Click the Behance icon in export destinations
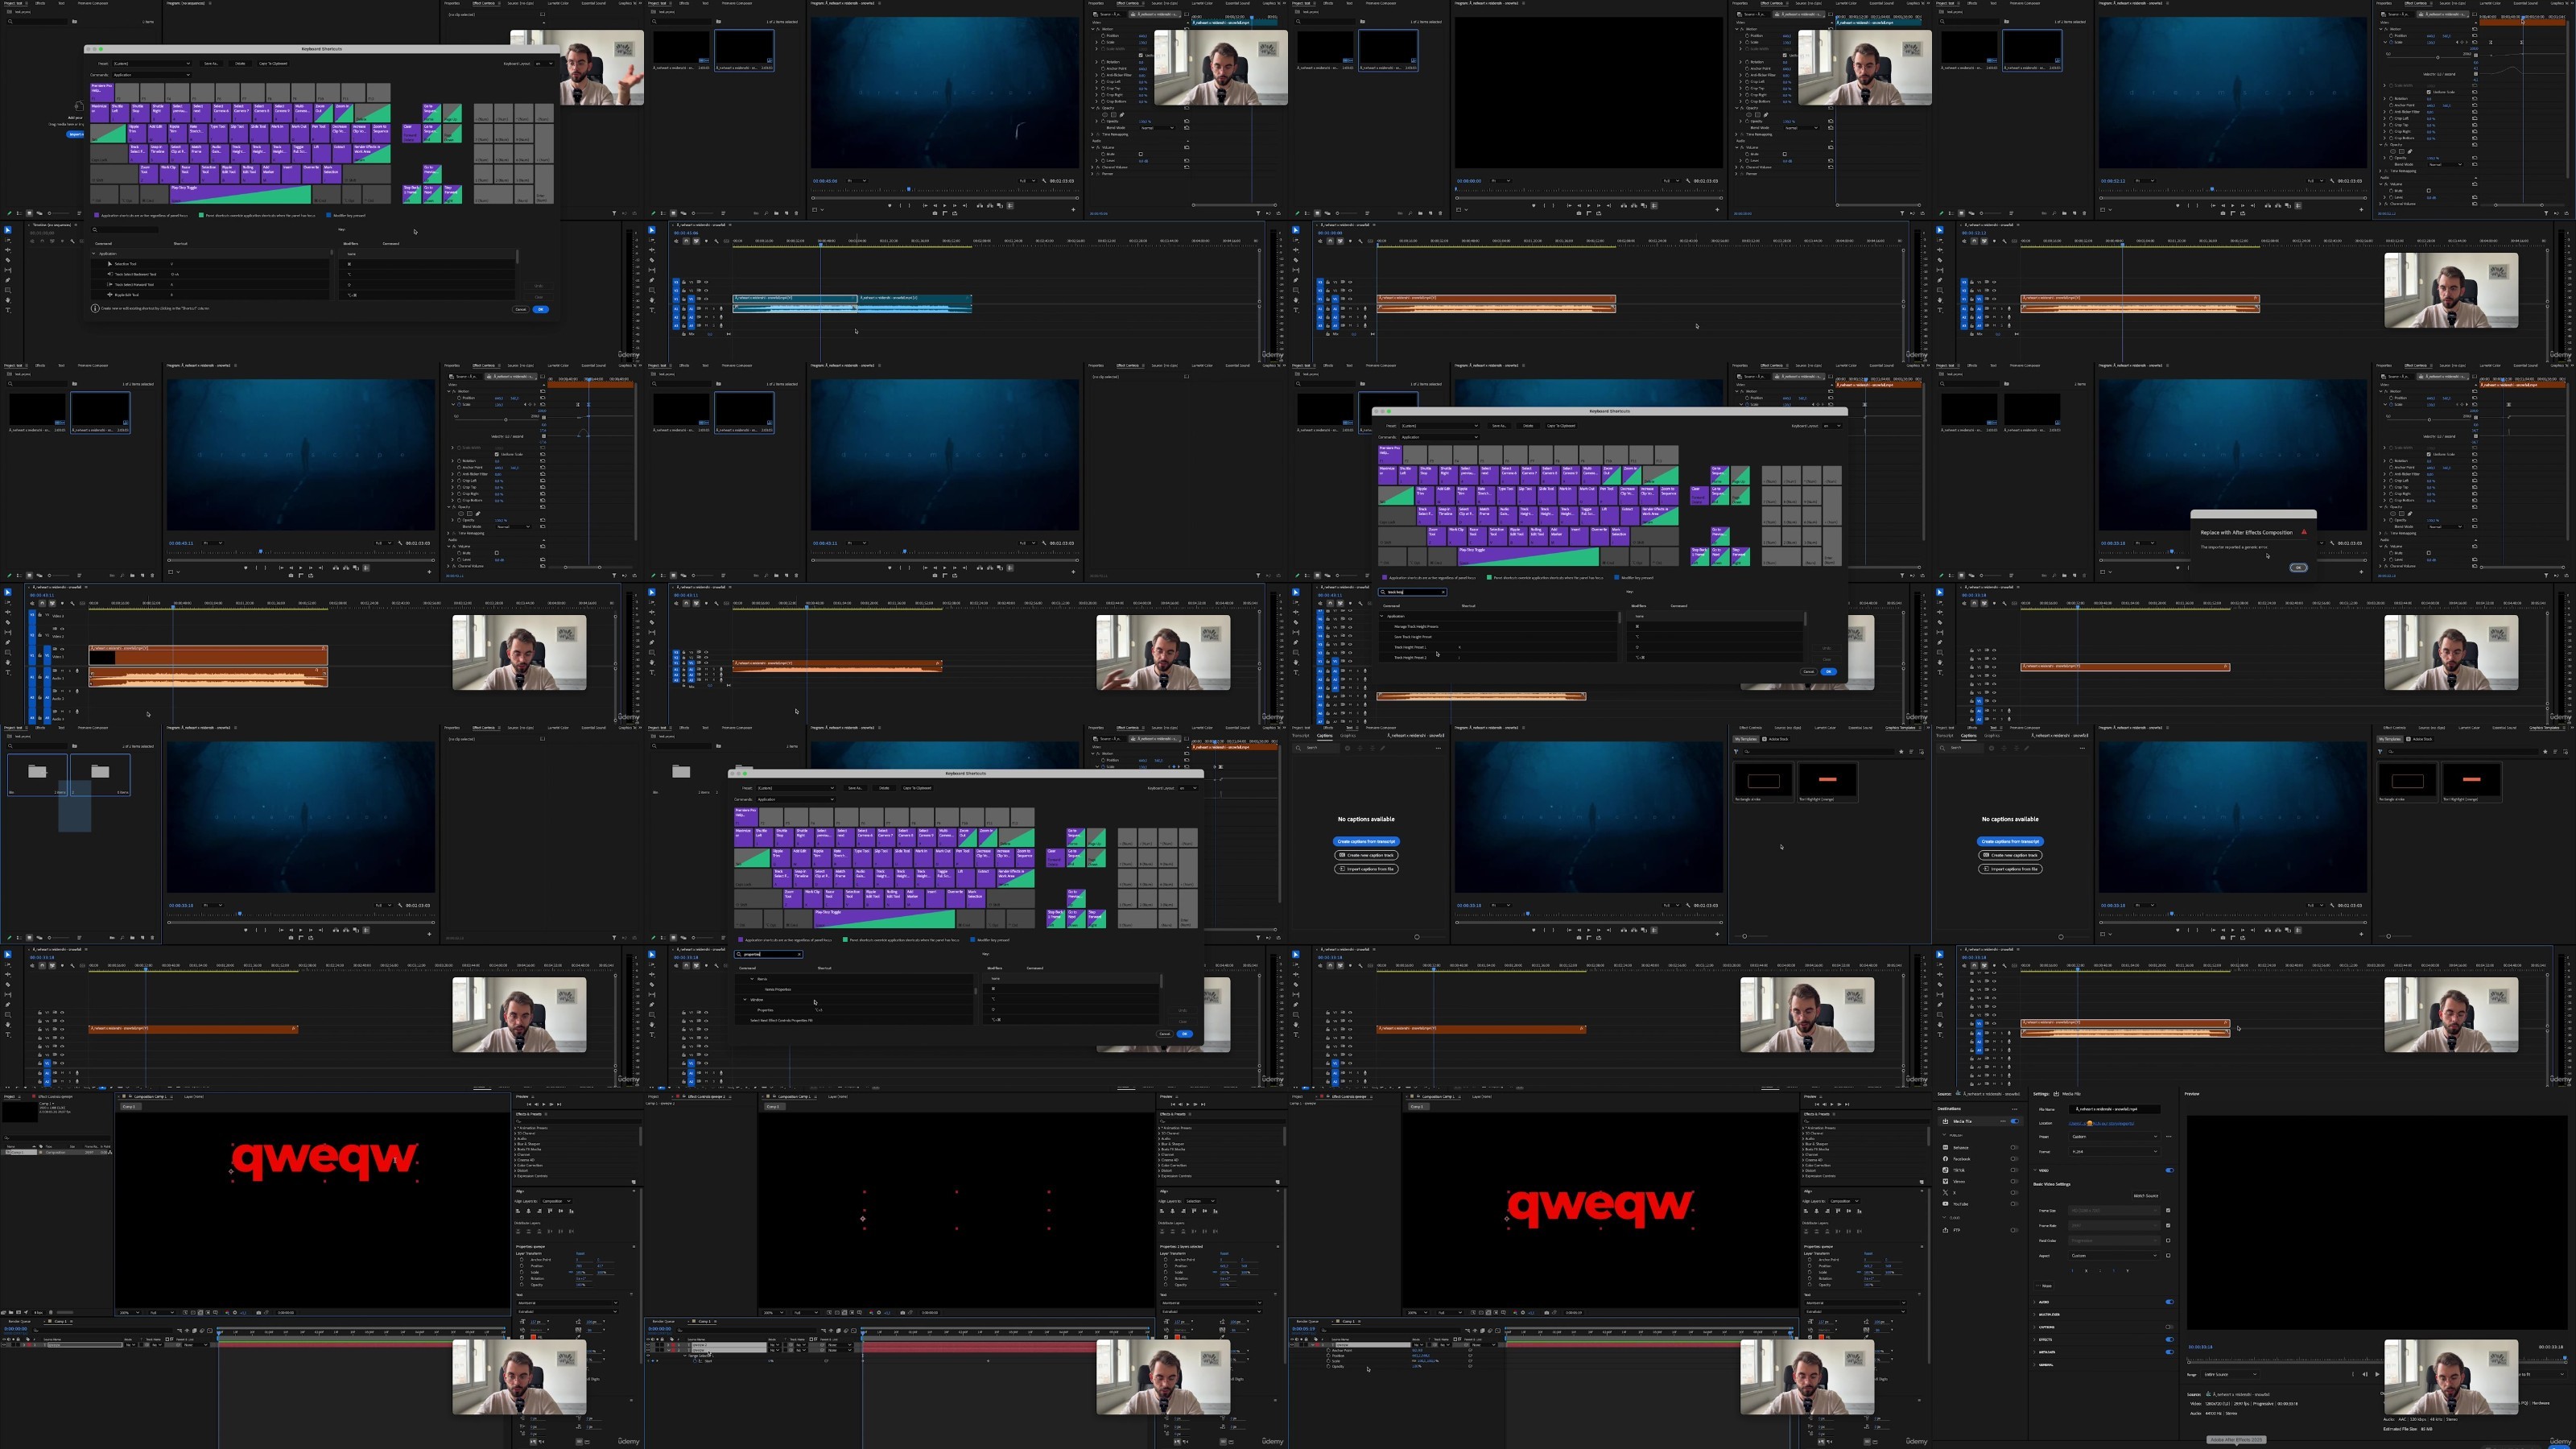 click(1945, 1148)
